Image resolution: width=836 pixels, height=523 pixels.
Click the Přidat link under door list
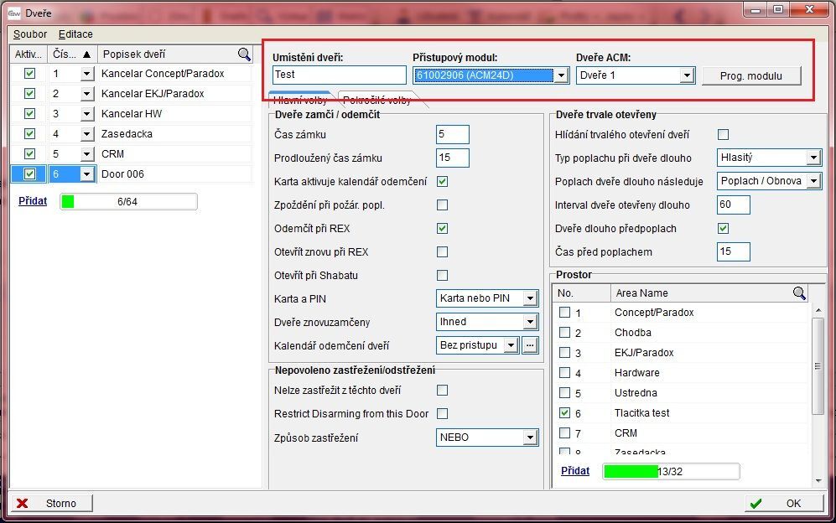[33, 201]
